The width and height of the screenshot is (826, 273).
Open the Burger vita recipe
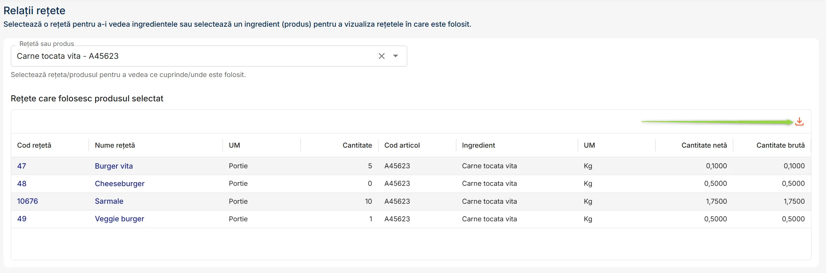pos(114,166)
